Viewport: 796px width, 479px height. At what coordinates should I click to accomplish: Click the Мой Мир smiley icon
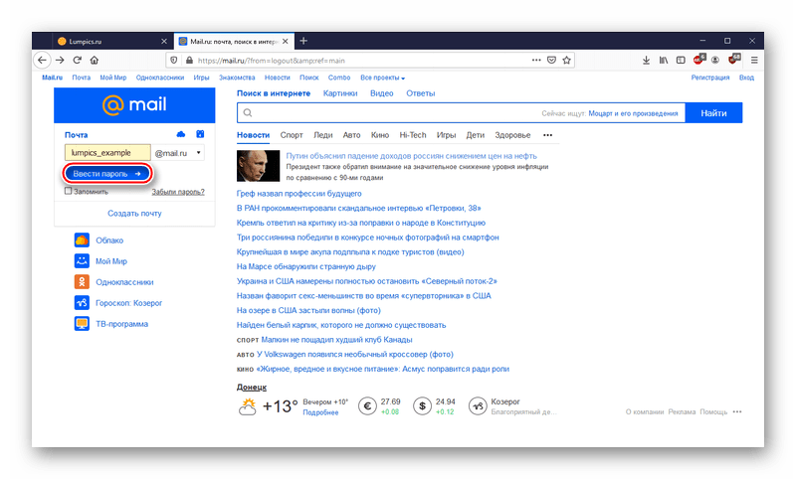tap(82, 261)
